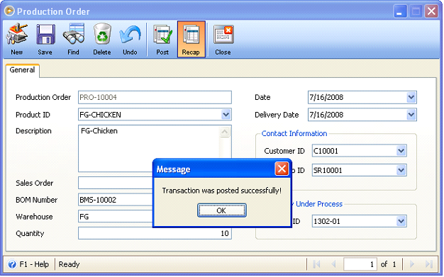The height and width of the screenshot is (277, 444).
Task: Post the transaction using Post icon
Action: 162,34
